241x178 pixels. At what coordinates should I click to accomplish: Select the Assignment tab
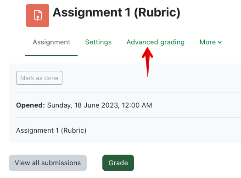click(x=51, y=42)
